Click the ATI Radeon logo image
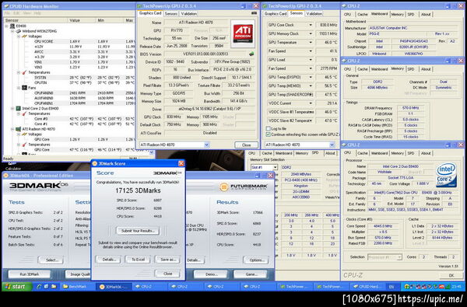467x307 pixels. point(243,33)
